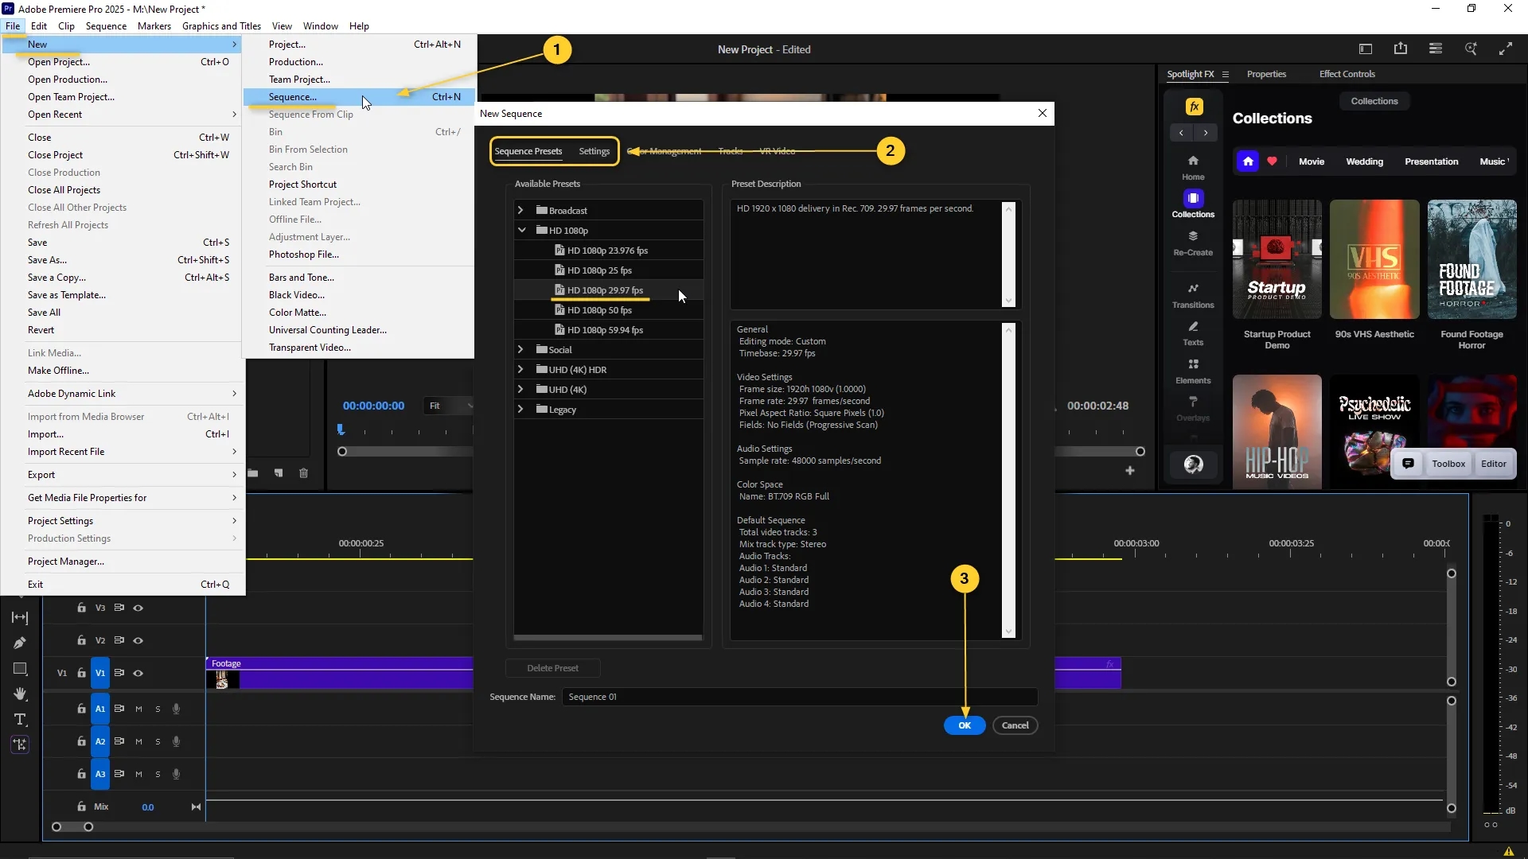Viewport: 1528px width, 859px height.
Task: Open the Fit zoom level dropdown
Action: 448,406
